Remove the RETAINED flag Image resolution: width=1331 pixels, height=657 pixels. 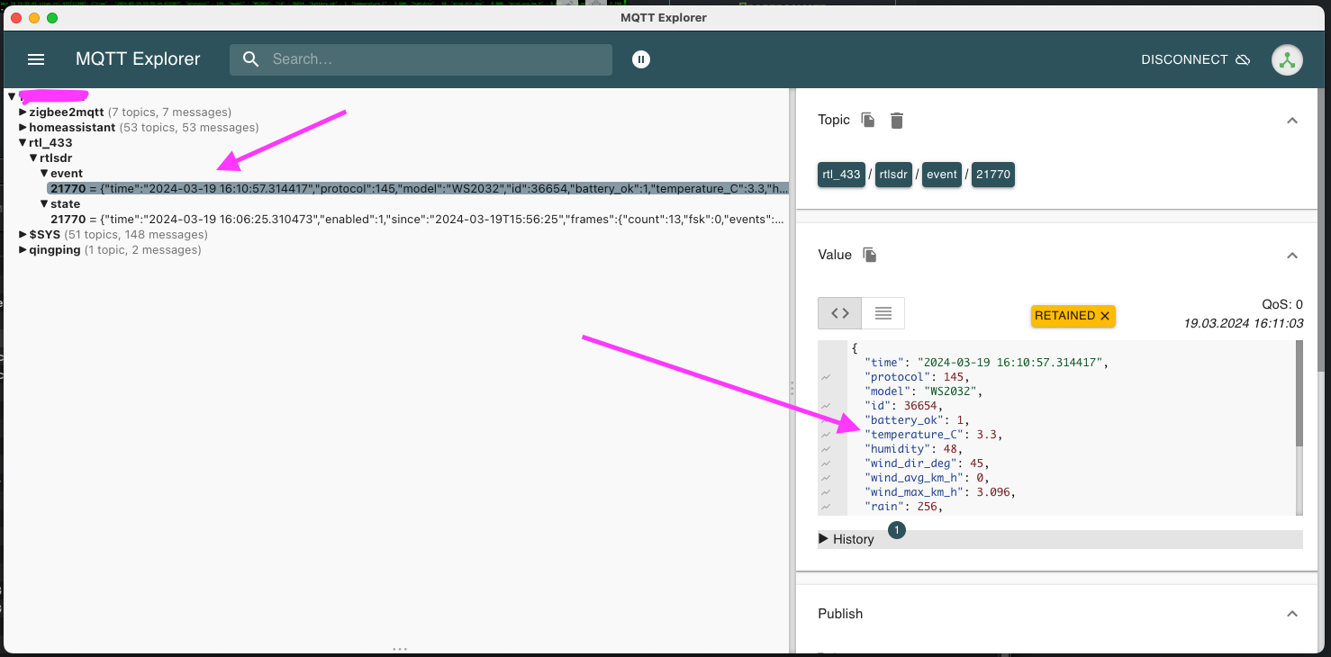1105,316
